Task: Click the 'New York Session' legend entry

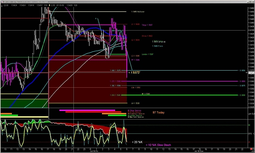Action: (136, 117)
